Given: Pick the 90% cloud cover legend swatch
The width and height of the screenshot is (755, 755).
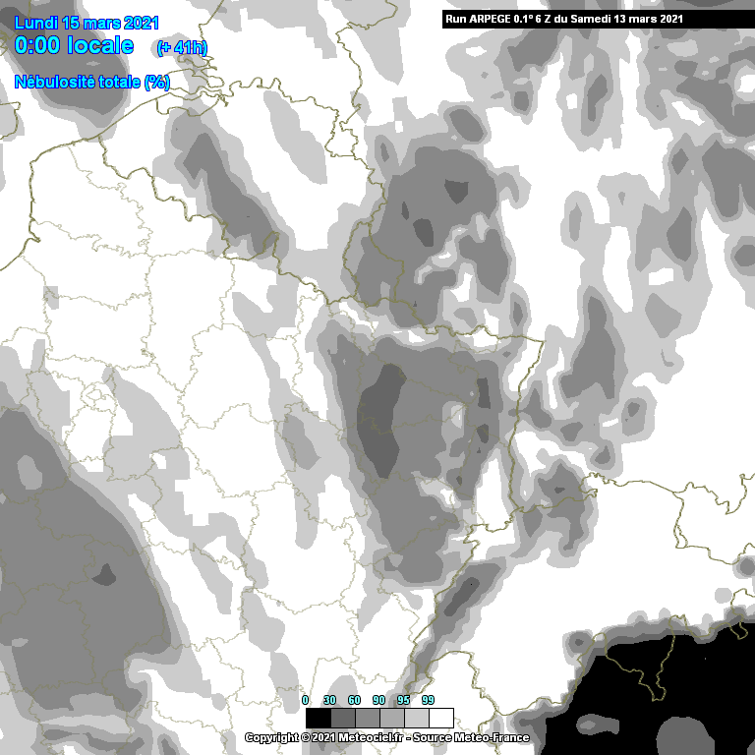Looking at the screenshot, I should pos(391,718).
